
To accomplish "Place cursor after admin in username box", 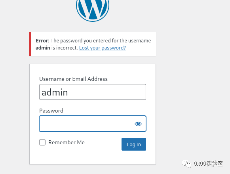I will point(69,92).
